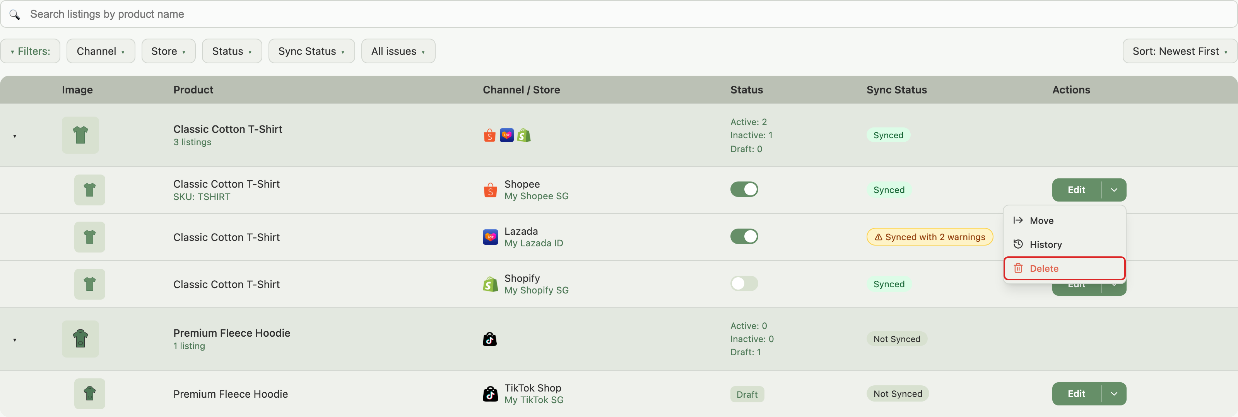This screenshot has width=1238, height=417.
Task: Click the Draft status badge for TikTok Shop
Action: point(747,395)
